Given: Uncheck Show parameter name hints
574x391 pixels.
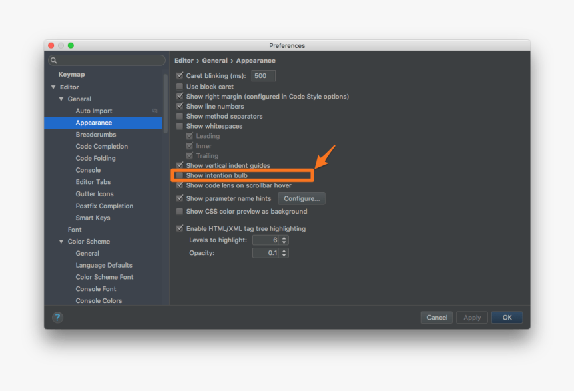Looking at the screenshot, I should [179, 198].
